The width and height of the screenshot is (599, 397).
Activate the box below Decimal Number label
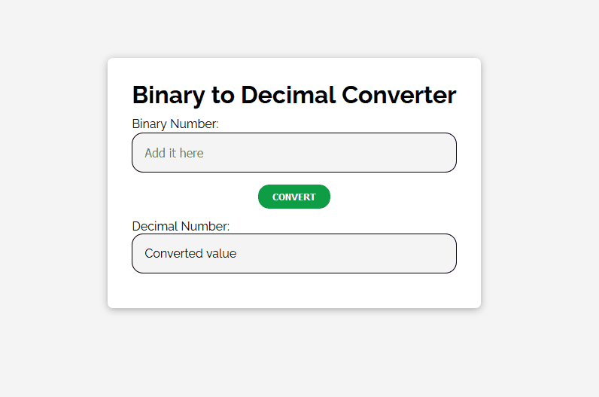click(x=293, y=254)
